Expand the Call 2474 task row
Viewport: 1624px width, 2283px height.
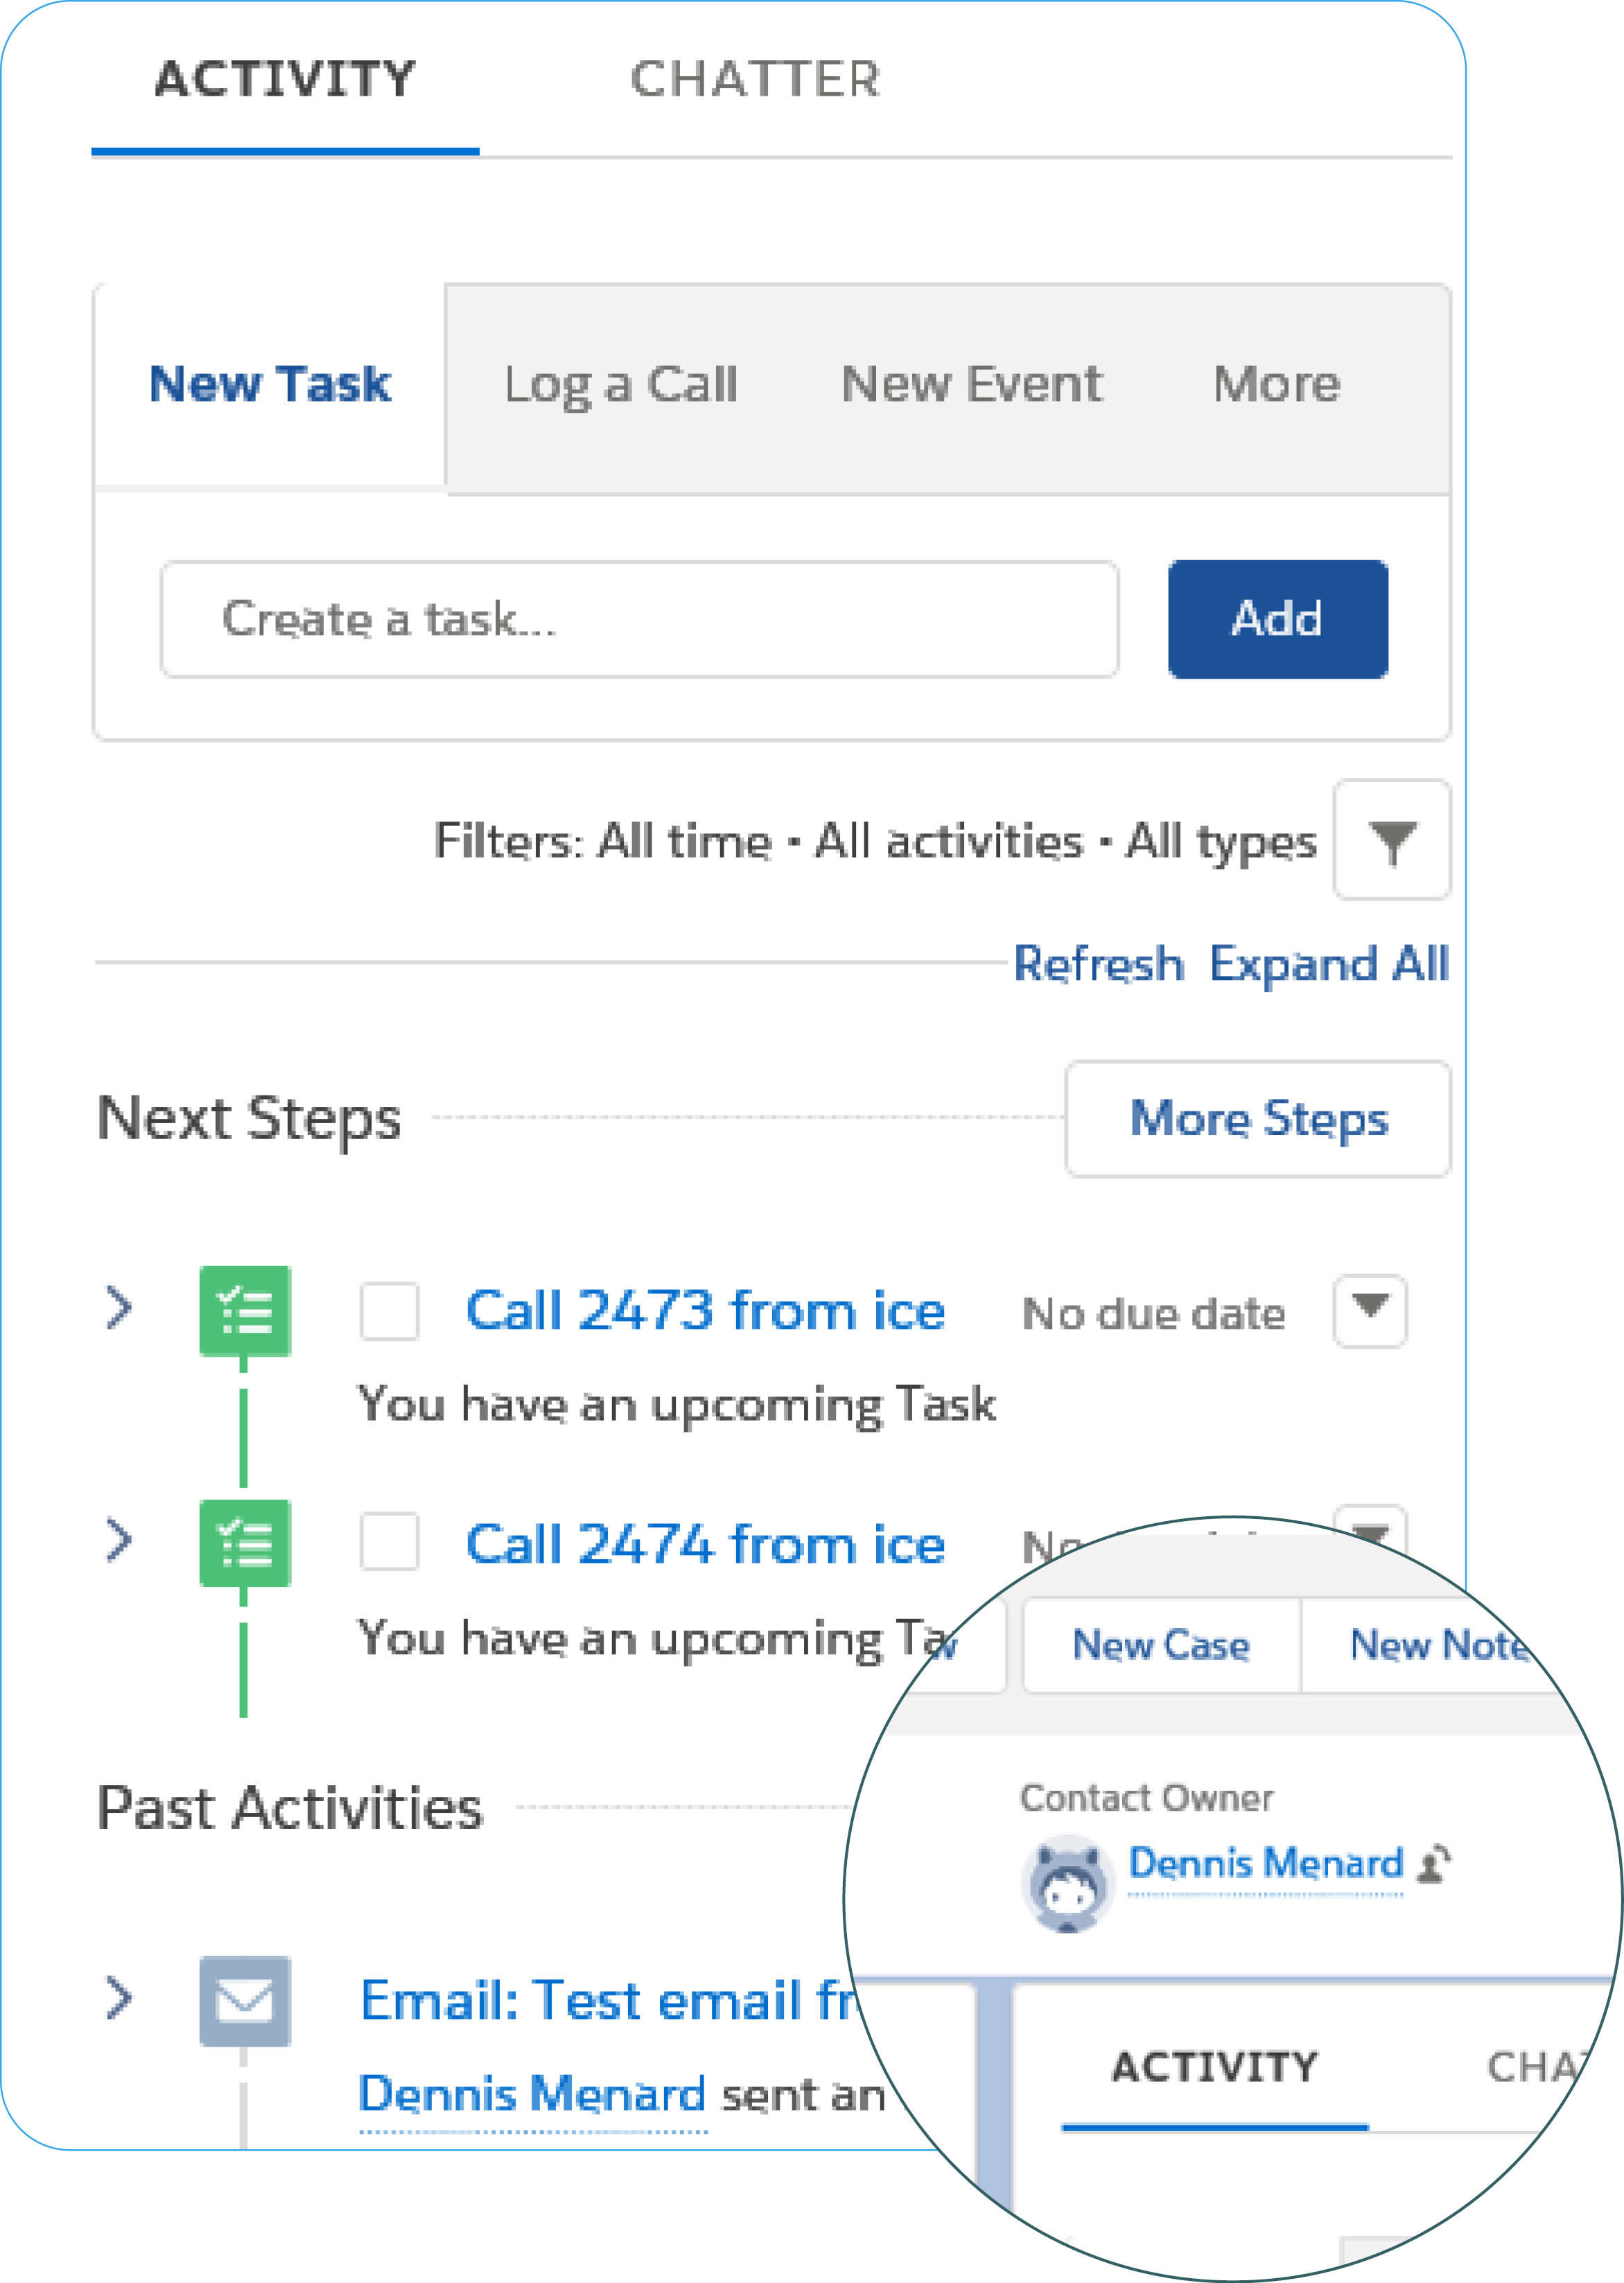click(x=119, y=1540)
